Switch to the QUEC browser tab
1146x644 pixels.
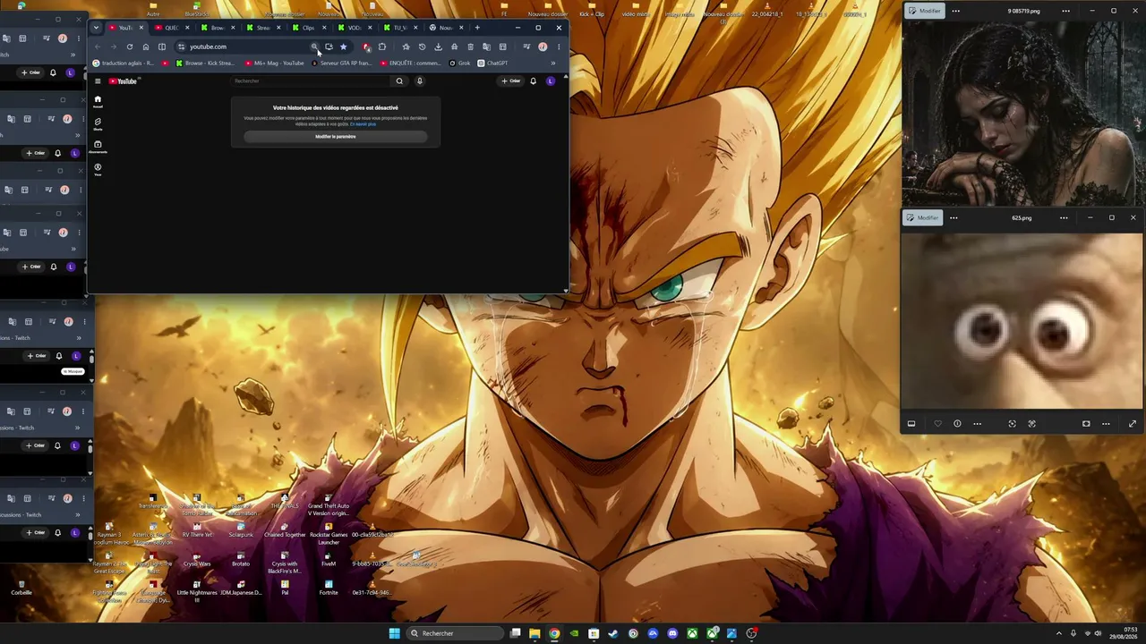click(x=173, y=28)
